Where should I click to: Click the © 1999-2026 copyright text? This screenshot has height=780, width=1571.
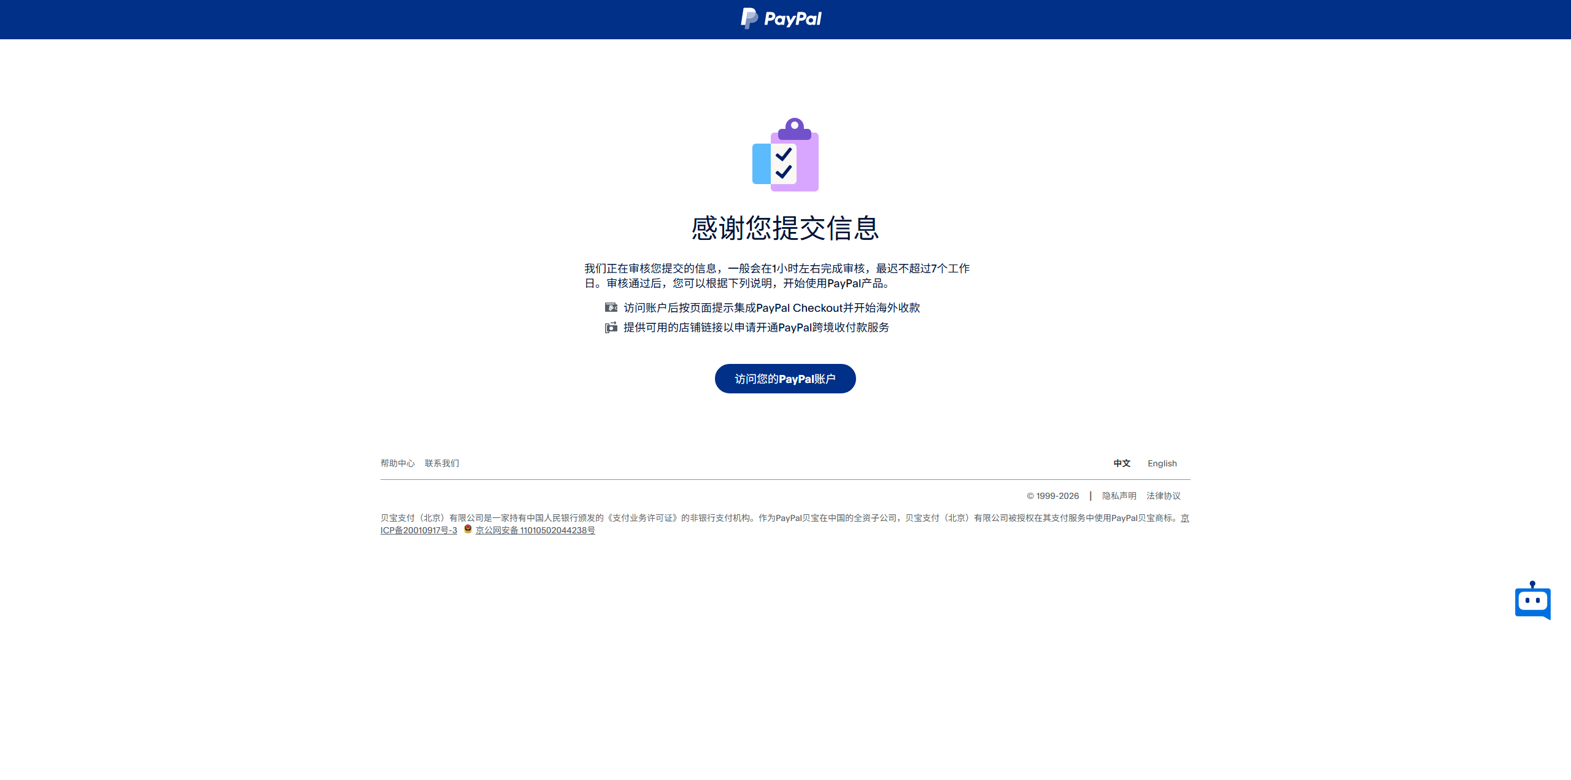click(1052, 496)
